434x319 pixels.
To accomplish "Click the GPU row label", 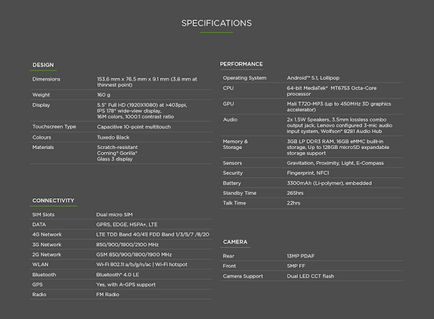I will point(229,104).
